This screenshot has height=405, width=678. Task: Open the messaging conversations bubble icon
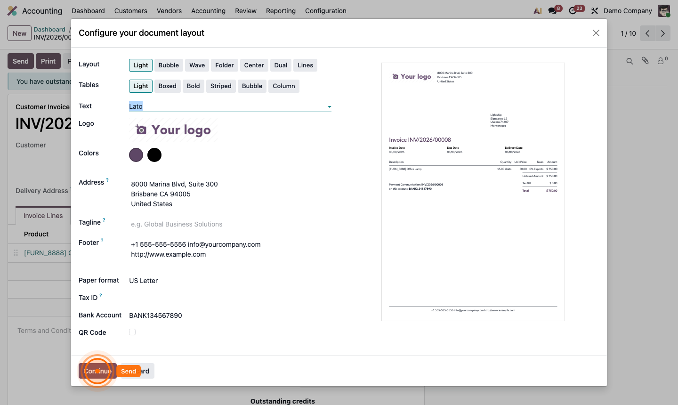tap(552, 10)
